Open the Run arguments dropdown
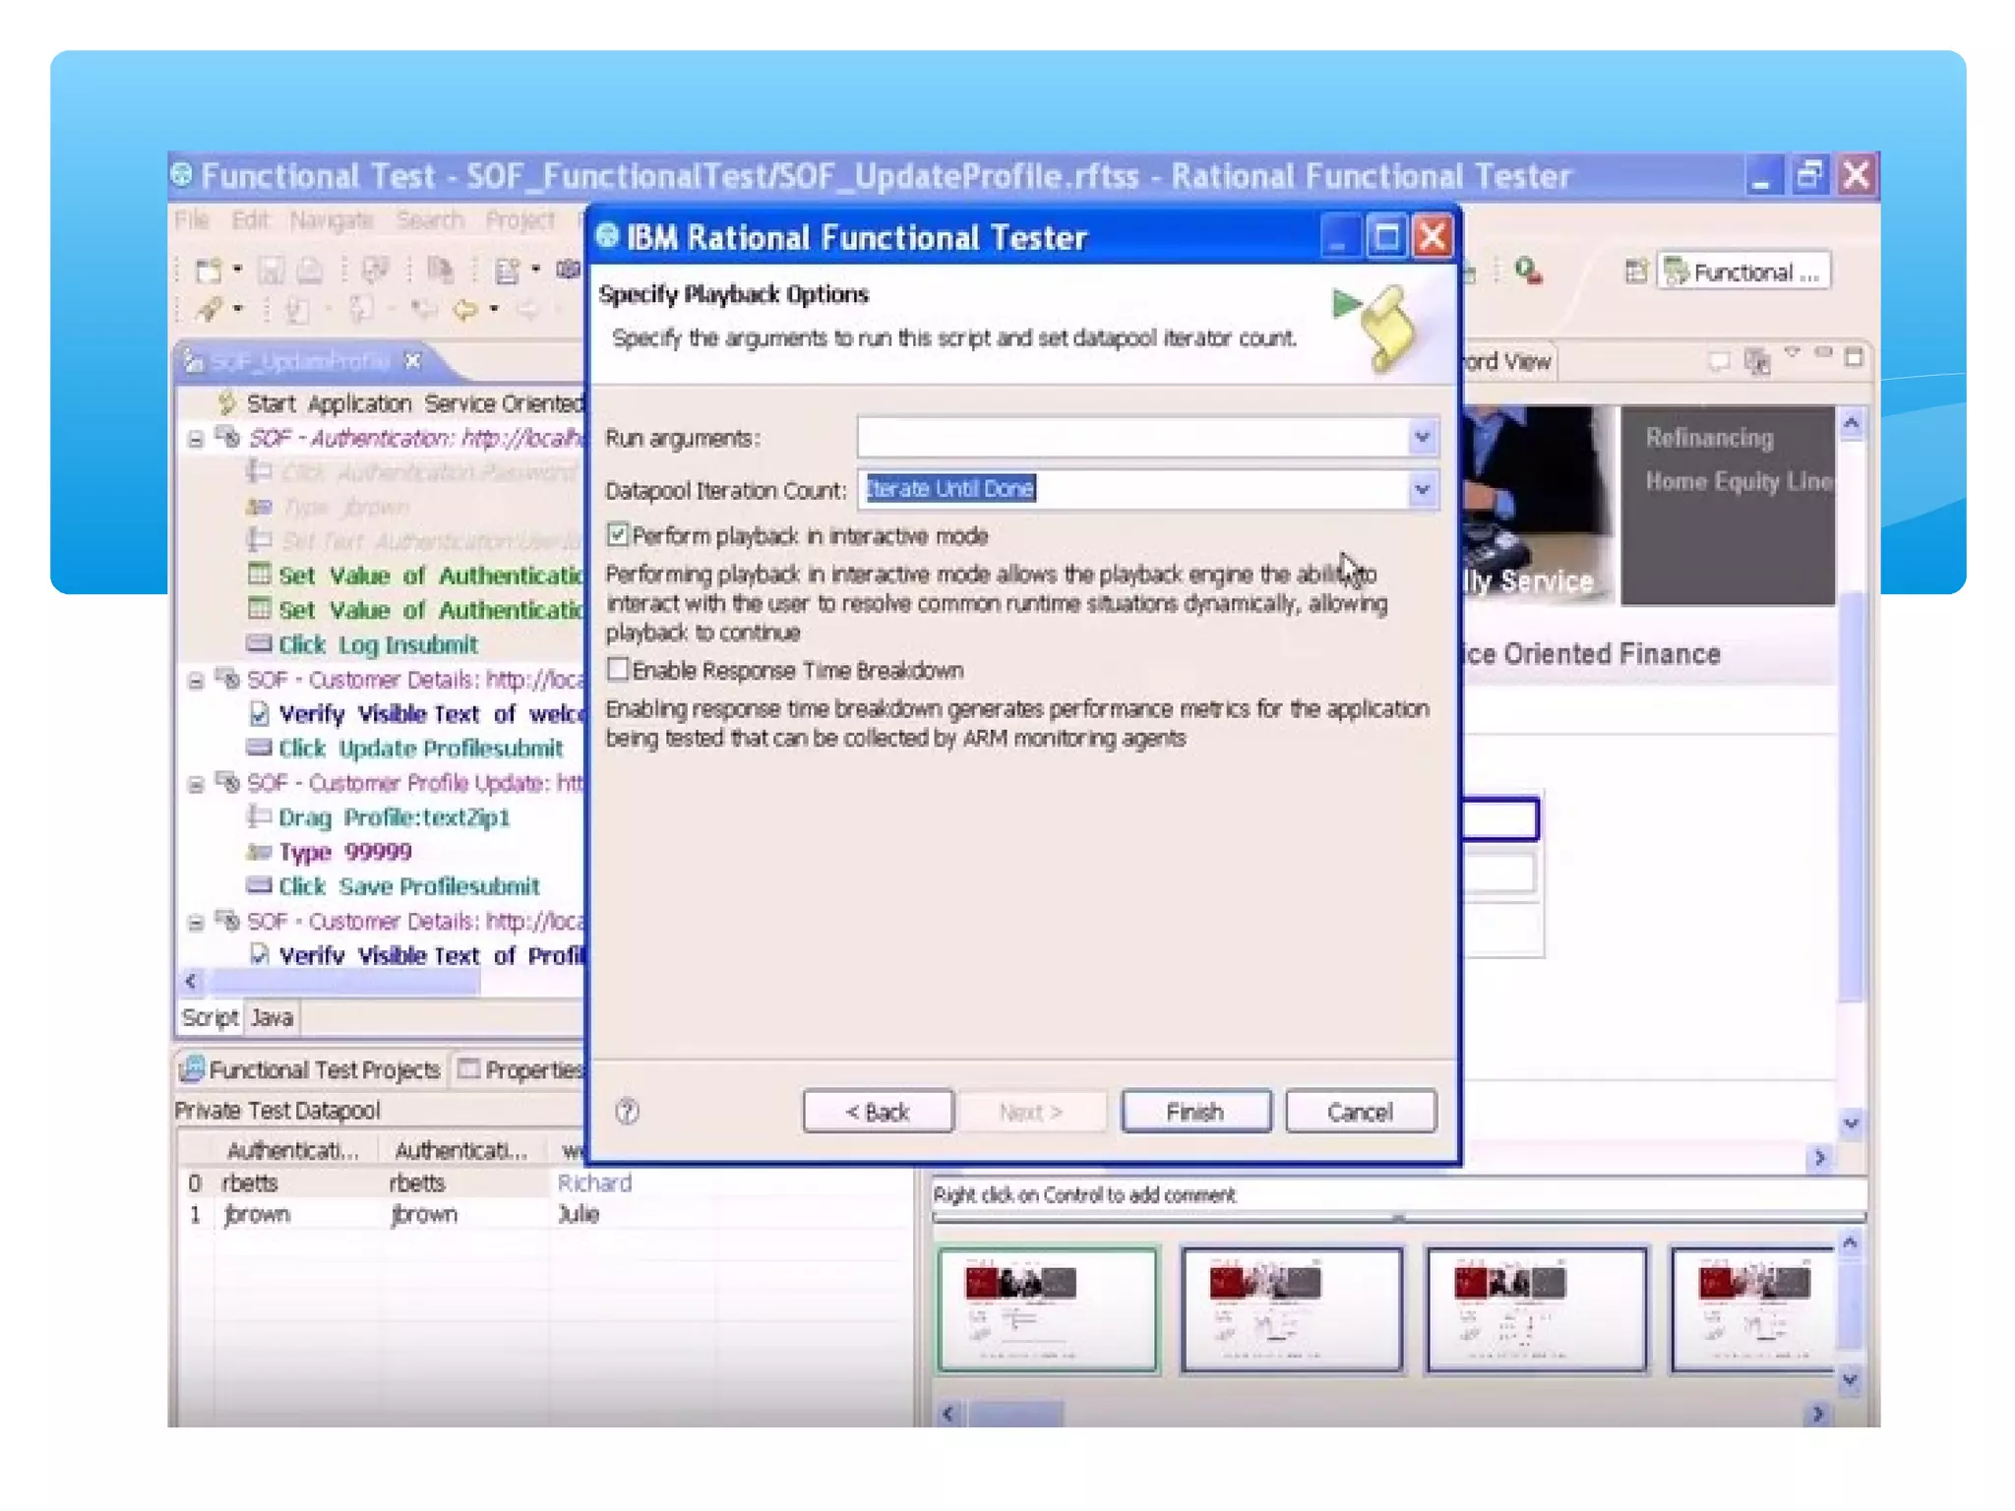 1421,437
